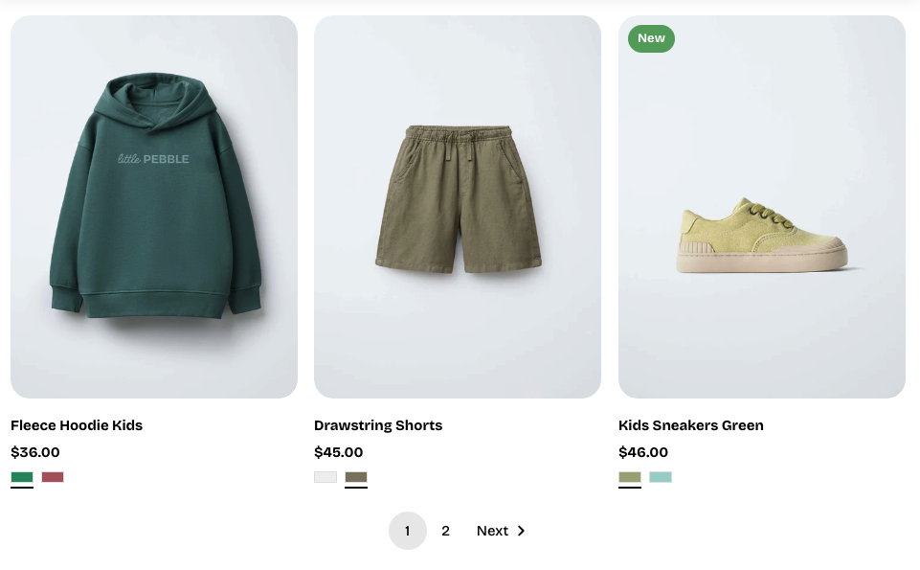Open the Drawstring Shorts product image
920x570 pixels.
pyautogui.click(x=458, y=207)
